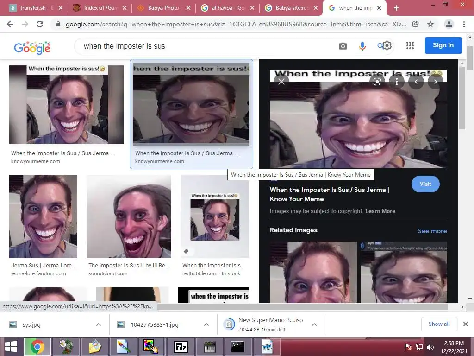Image resolution: width=474 pixels, height=356 pixels.
Task: Close the Babya Photo tab
Action: 188,8
